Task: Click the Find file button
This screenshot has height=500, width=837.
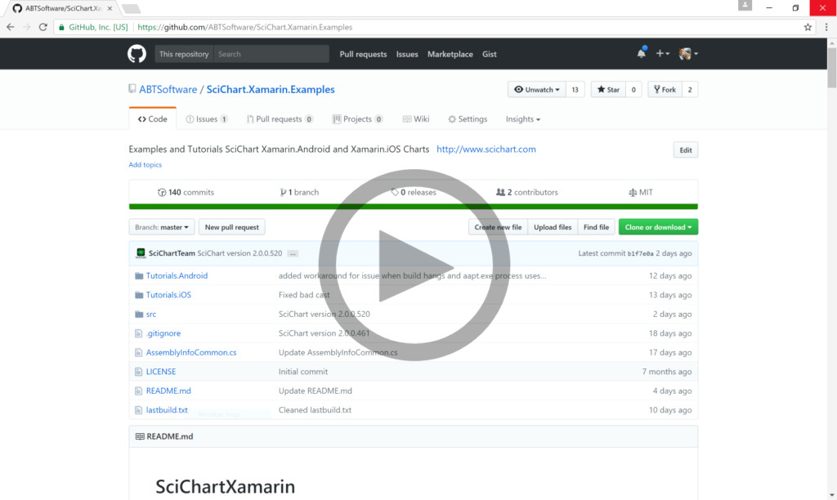Action: pyautogui.click(x=596, y=227)
